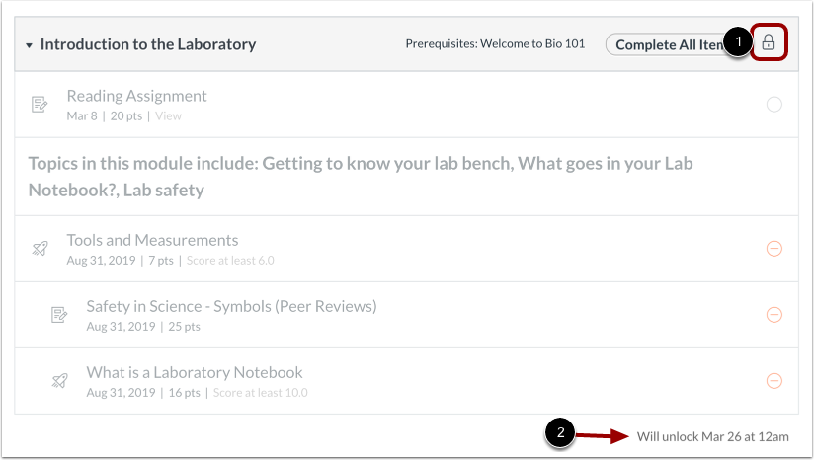The image size is (814, 460).
Task: Click the Topics in this module include header
Action: tap(361, 177)
